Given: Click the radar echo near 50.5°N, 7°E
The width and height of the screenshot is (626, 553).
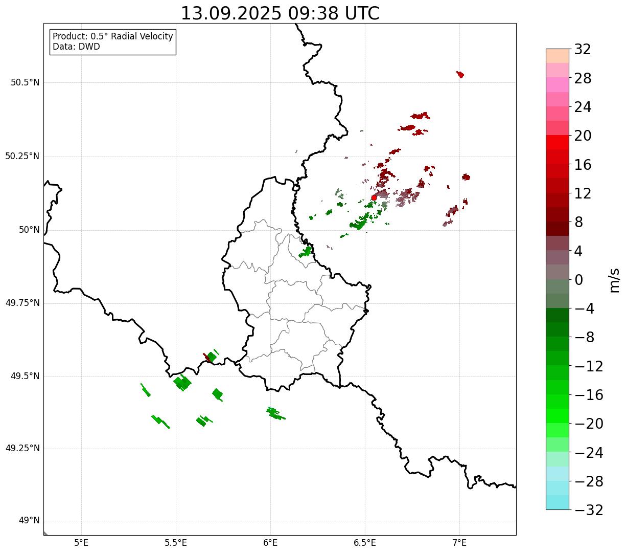Looking at the screenshot, I should [460, 75].
